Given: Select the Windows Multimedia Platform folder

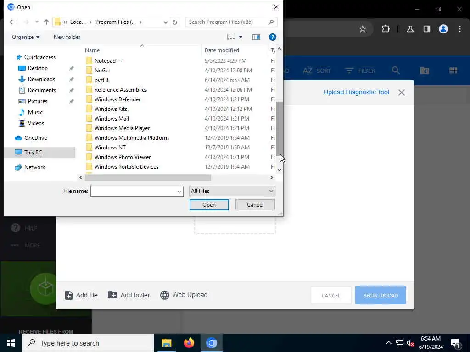Looking at the screenshot, I should (132, 137).
